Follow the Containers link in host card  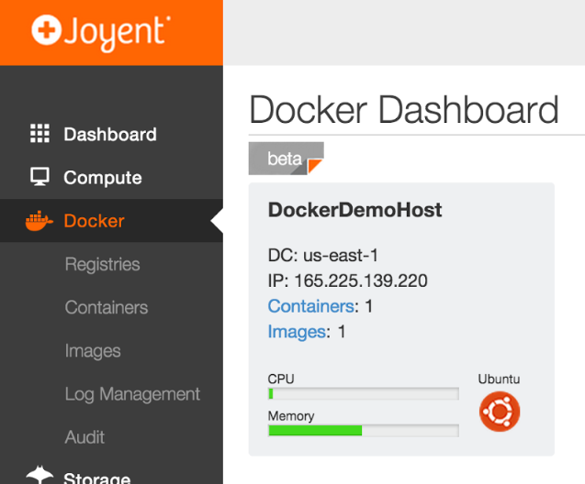311,306
